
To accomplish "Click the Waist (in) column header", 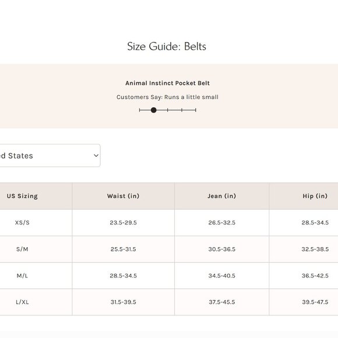I will [124, 196].
